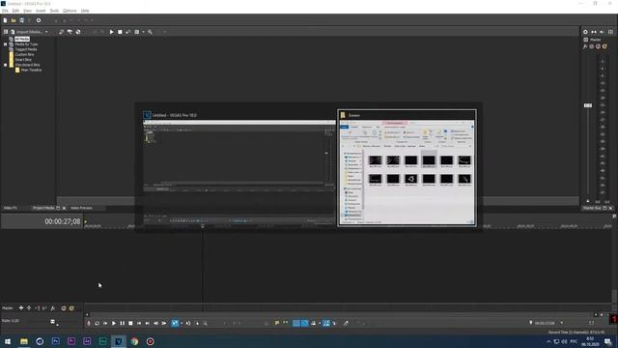The image size is (618, 348).
Task: Open Photoshop from the taskbar
Action: click(56, 341)
